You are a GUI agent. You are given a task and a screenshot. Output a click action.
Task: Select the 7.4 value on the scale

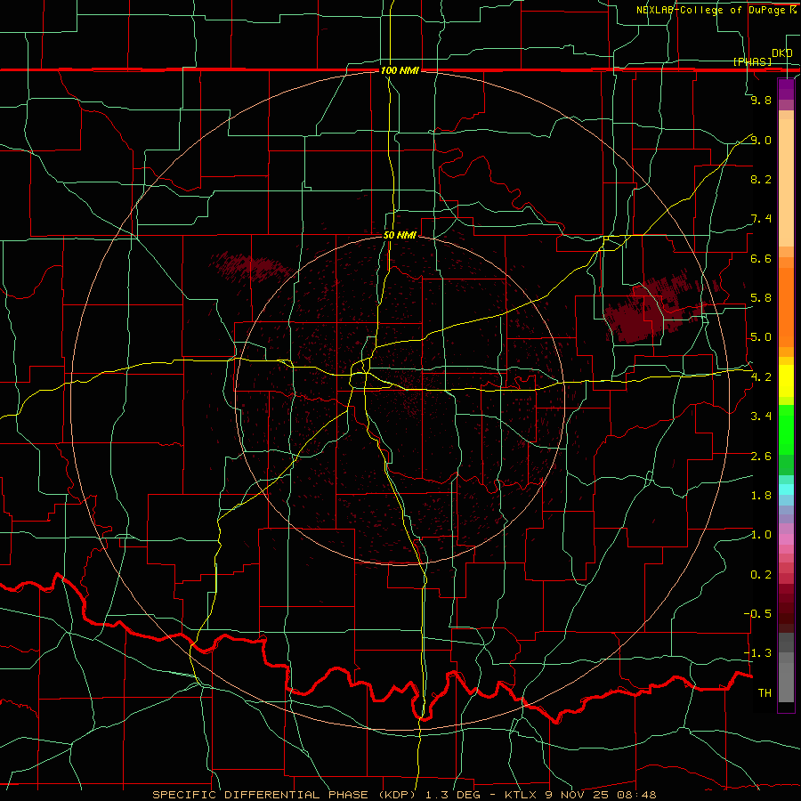tap(761, 219)
